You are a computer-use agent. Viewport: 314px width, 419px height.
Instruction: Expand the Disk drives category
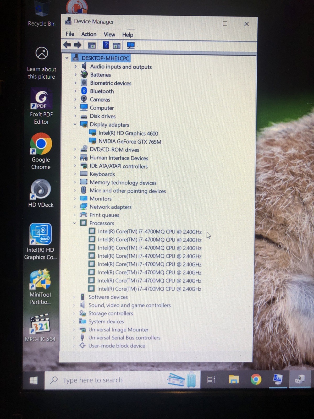[x=75, y=116]
